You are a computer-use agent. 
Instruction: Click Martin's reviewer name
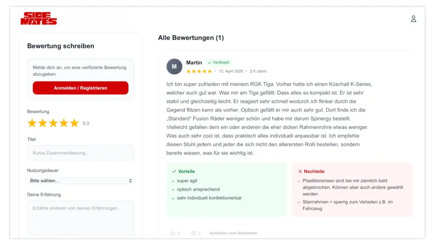(x=194, y=63)
